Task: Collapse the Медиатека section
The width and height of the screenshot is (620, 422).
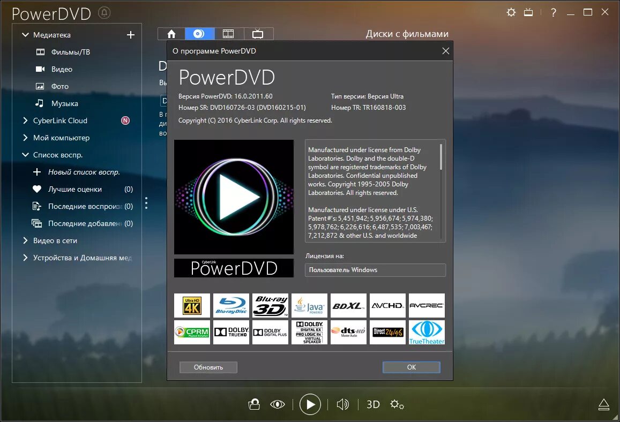Action: click(25, 35)
